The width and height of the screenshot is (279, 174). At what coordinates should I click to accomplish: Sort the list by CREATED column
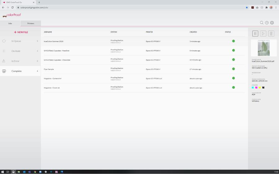coord(193,32)
